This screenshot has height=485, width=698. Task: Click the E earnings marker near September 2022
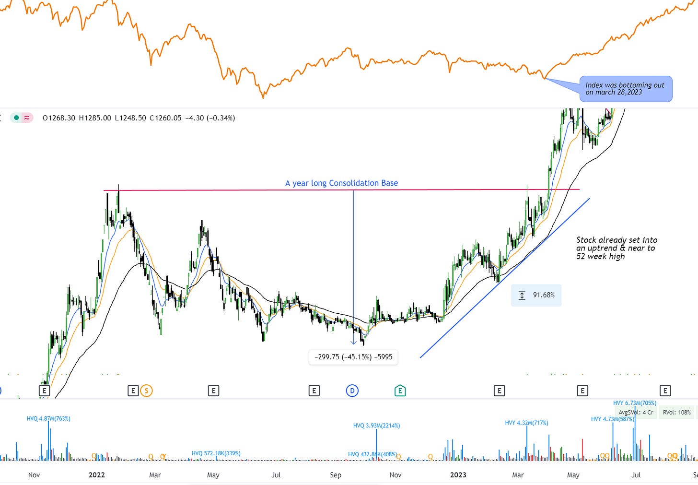314,391
